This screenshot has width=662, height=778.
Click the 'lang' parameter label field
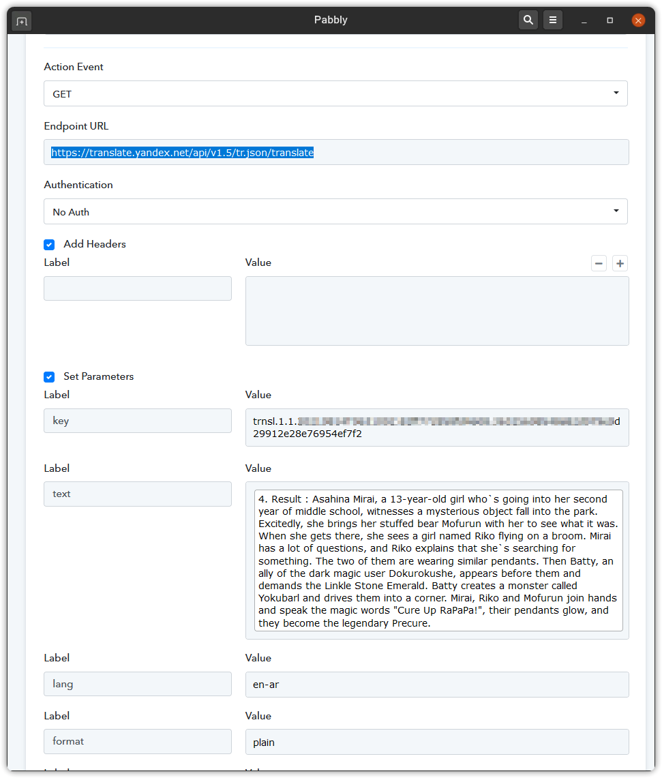[x=138, y=684]
